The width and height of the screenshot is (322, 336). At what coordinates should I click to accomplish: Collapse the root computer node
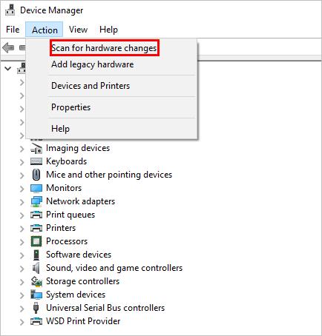pyautogui.click(x=8, y=69)
